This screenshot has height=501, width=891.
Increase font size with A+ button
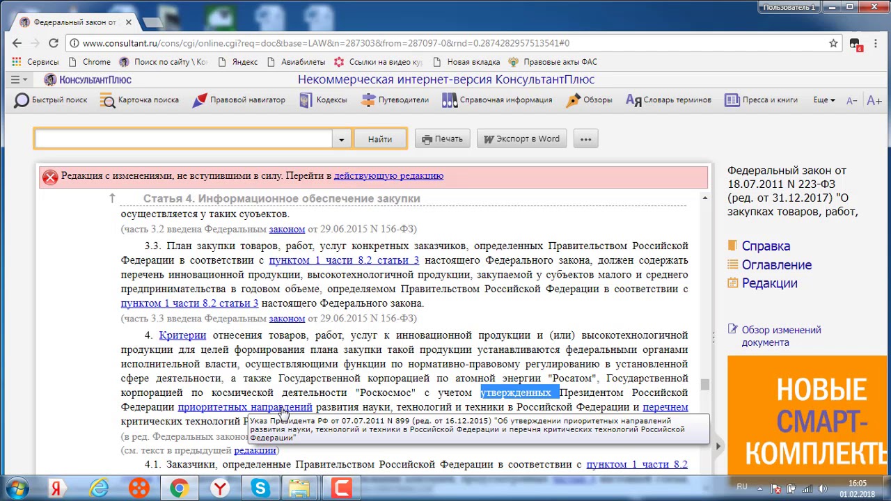pos(874,101)
